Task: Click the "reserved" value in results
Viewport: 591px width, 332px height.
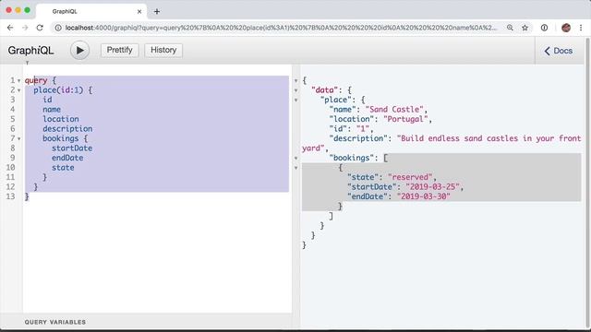Action: (x=410, y=177)
